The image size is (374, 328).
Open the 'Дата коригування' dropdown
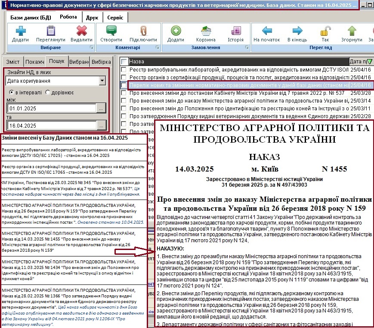[x=102, y=81]
